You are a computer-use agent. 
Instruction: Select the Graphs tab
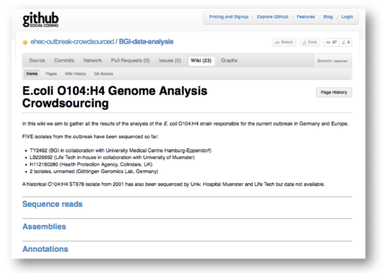click(229, 61)
